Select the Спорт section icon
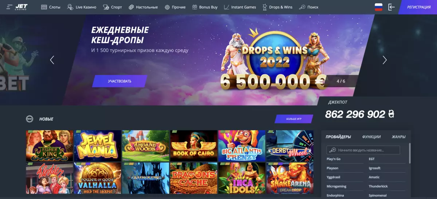 click(x=106, y=7)
